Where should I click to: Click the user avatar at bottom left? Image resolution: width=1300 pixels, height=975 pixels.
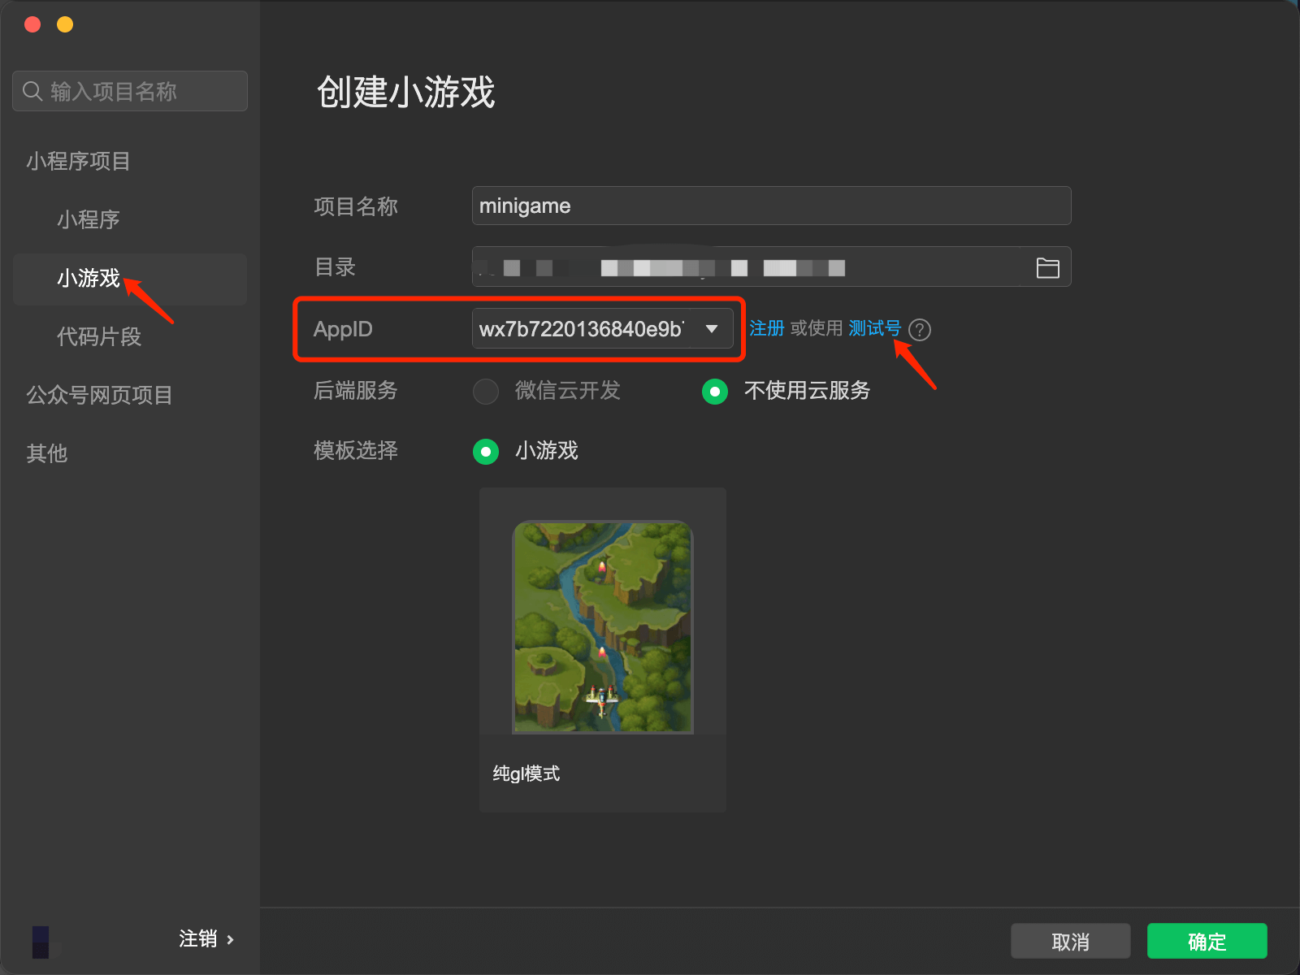coord(41,941)
